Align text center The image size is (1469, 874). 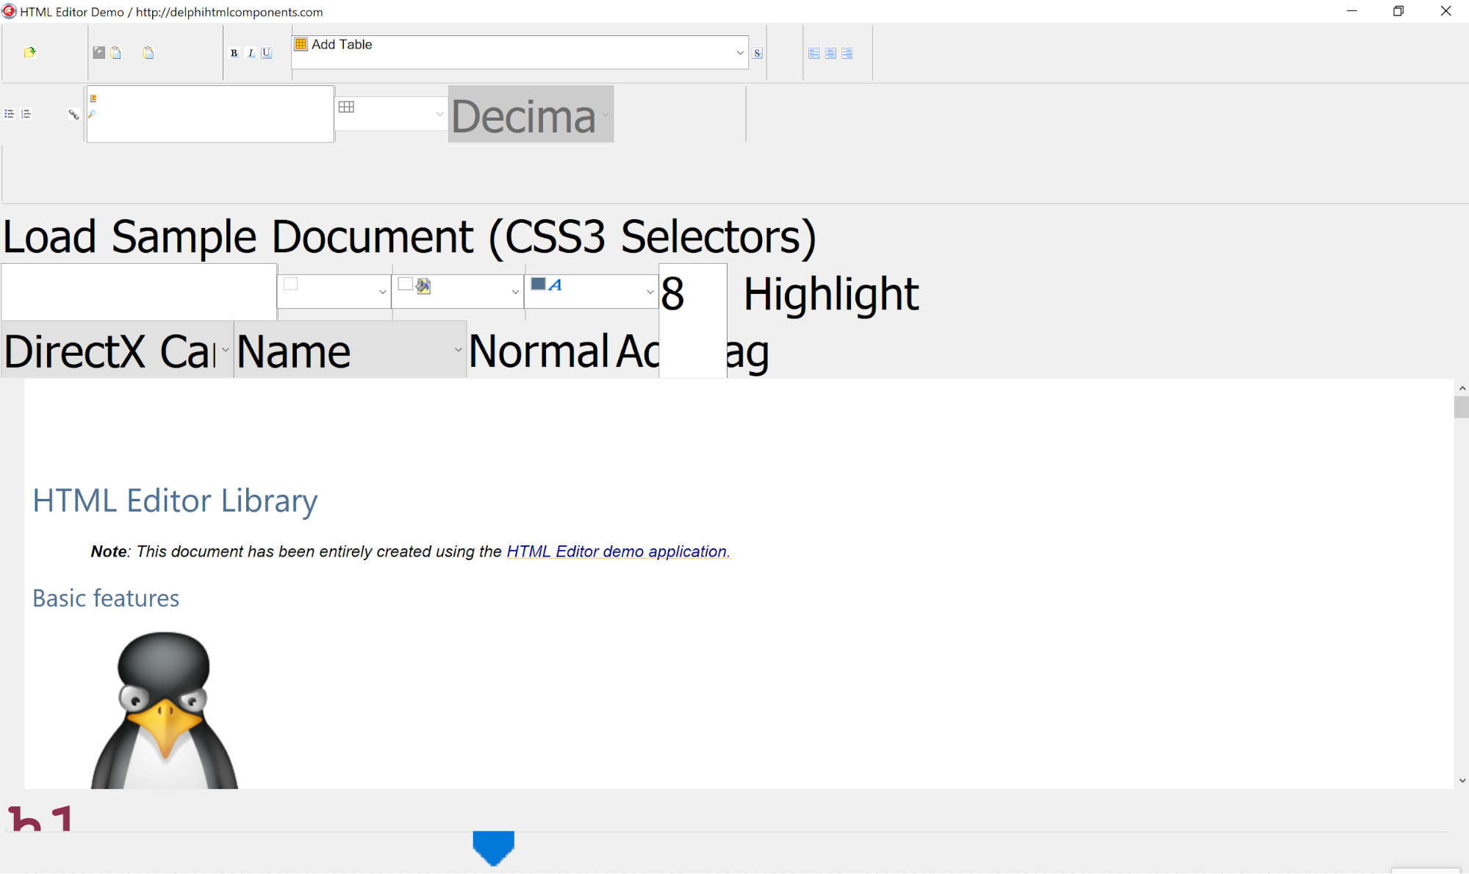830,53
